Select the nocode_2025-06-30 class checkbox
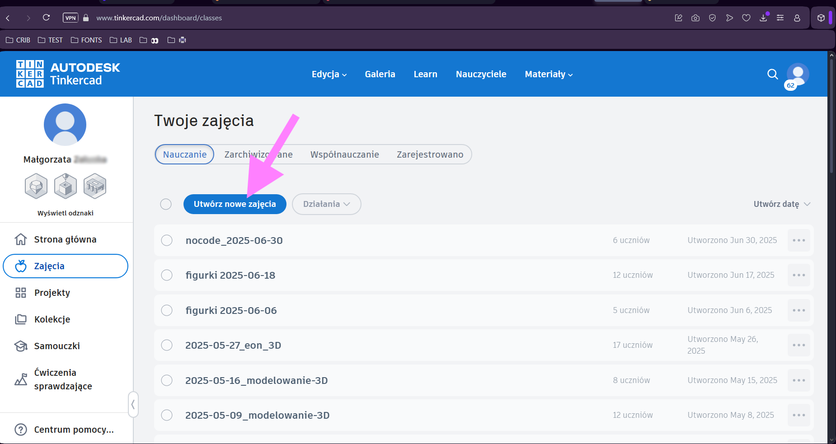The width and height of the screenshot is (836, 444). [167, 240]
